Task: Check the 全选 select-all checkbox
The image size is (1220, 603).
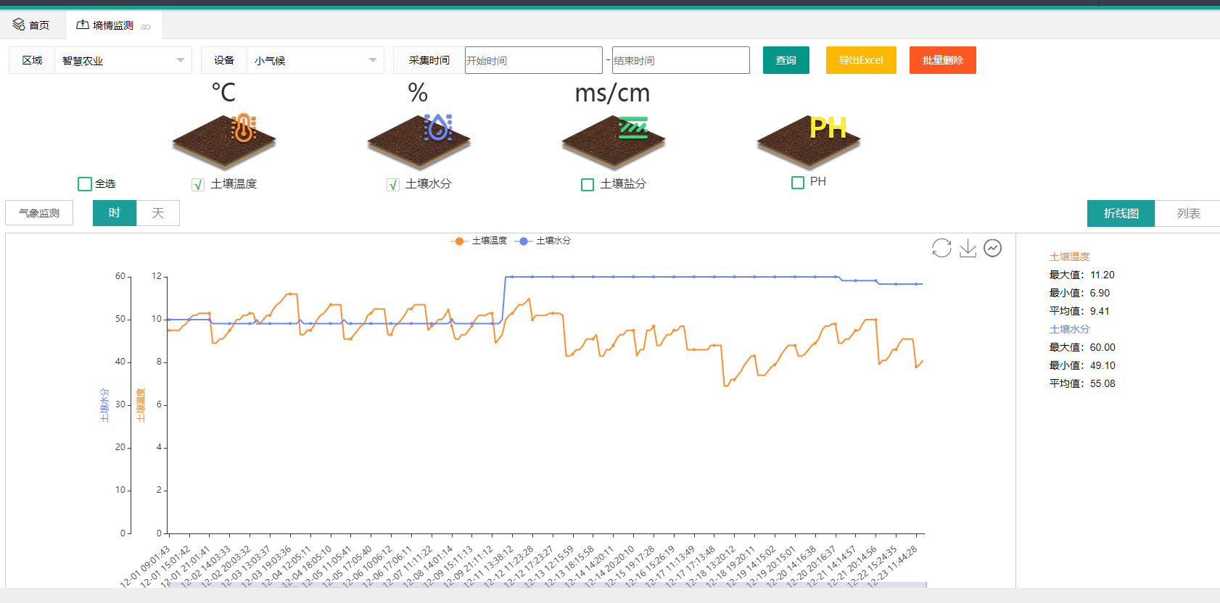Action: (x=85, y=184)
